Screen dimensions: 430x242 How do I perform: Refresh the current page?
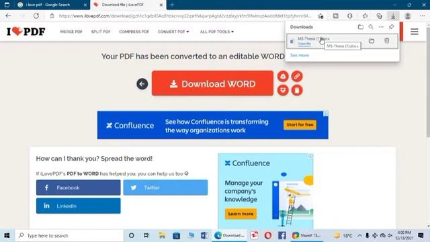coord(36,16)
